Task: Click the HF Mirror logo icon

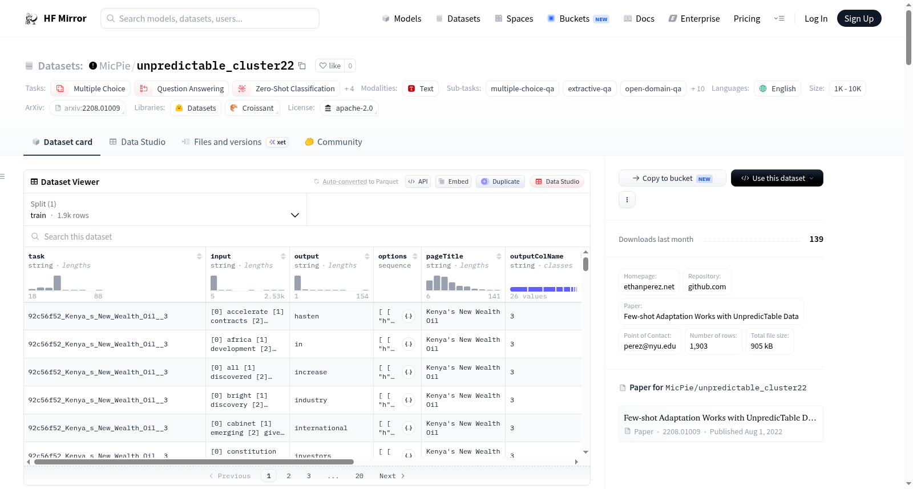Action: 31,19
